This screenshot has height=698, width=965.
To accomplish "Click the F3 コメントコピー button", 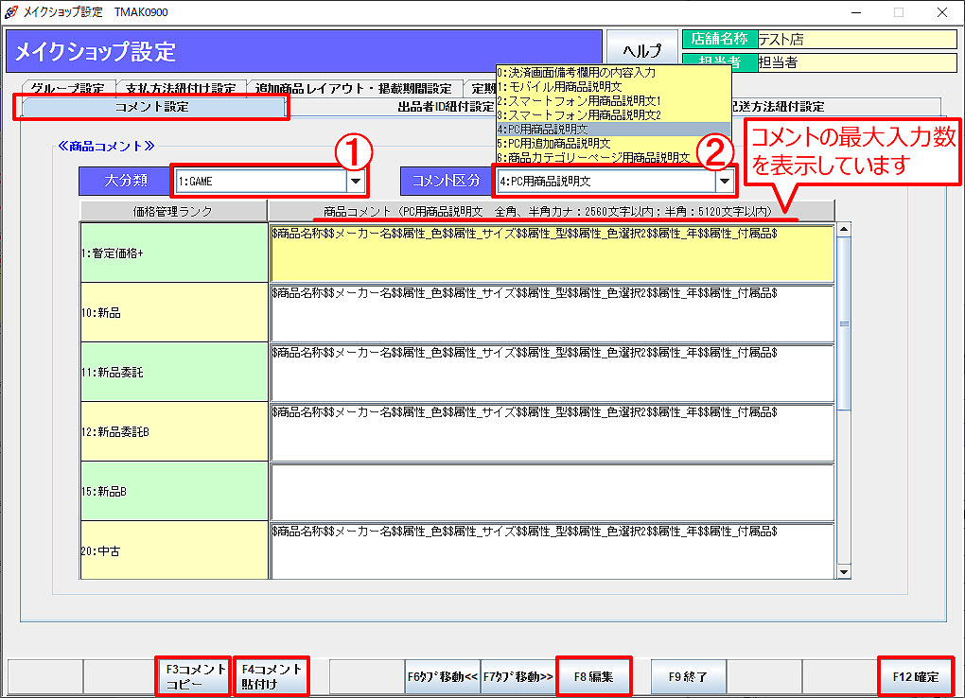I will [193, 676].
